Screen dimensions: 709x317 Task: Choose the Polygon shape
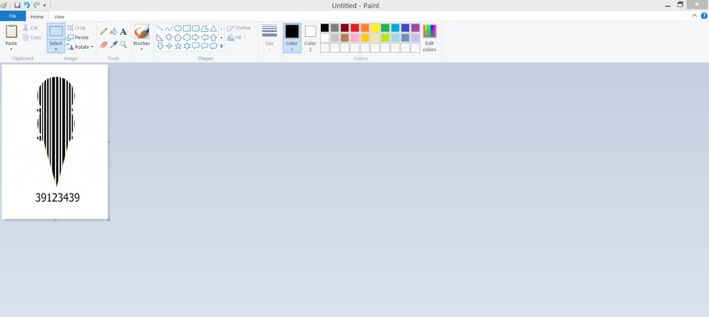tap(205, 28)
